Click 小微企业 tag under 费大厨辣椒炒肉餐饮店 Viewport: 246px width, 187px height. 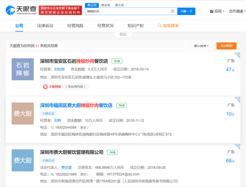tap(48, 113)
